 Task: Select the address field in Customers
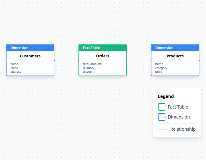(16, 72)
